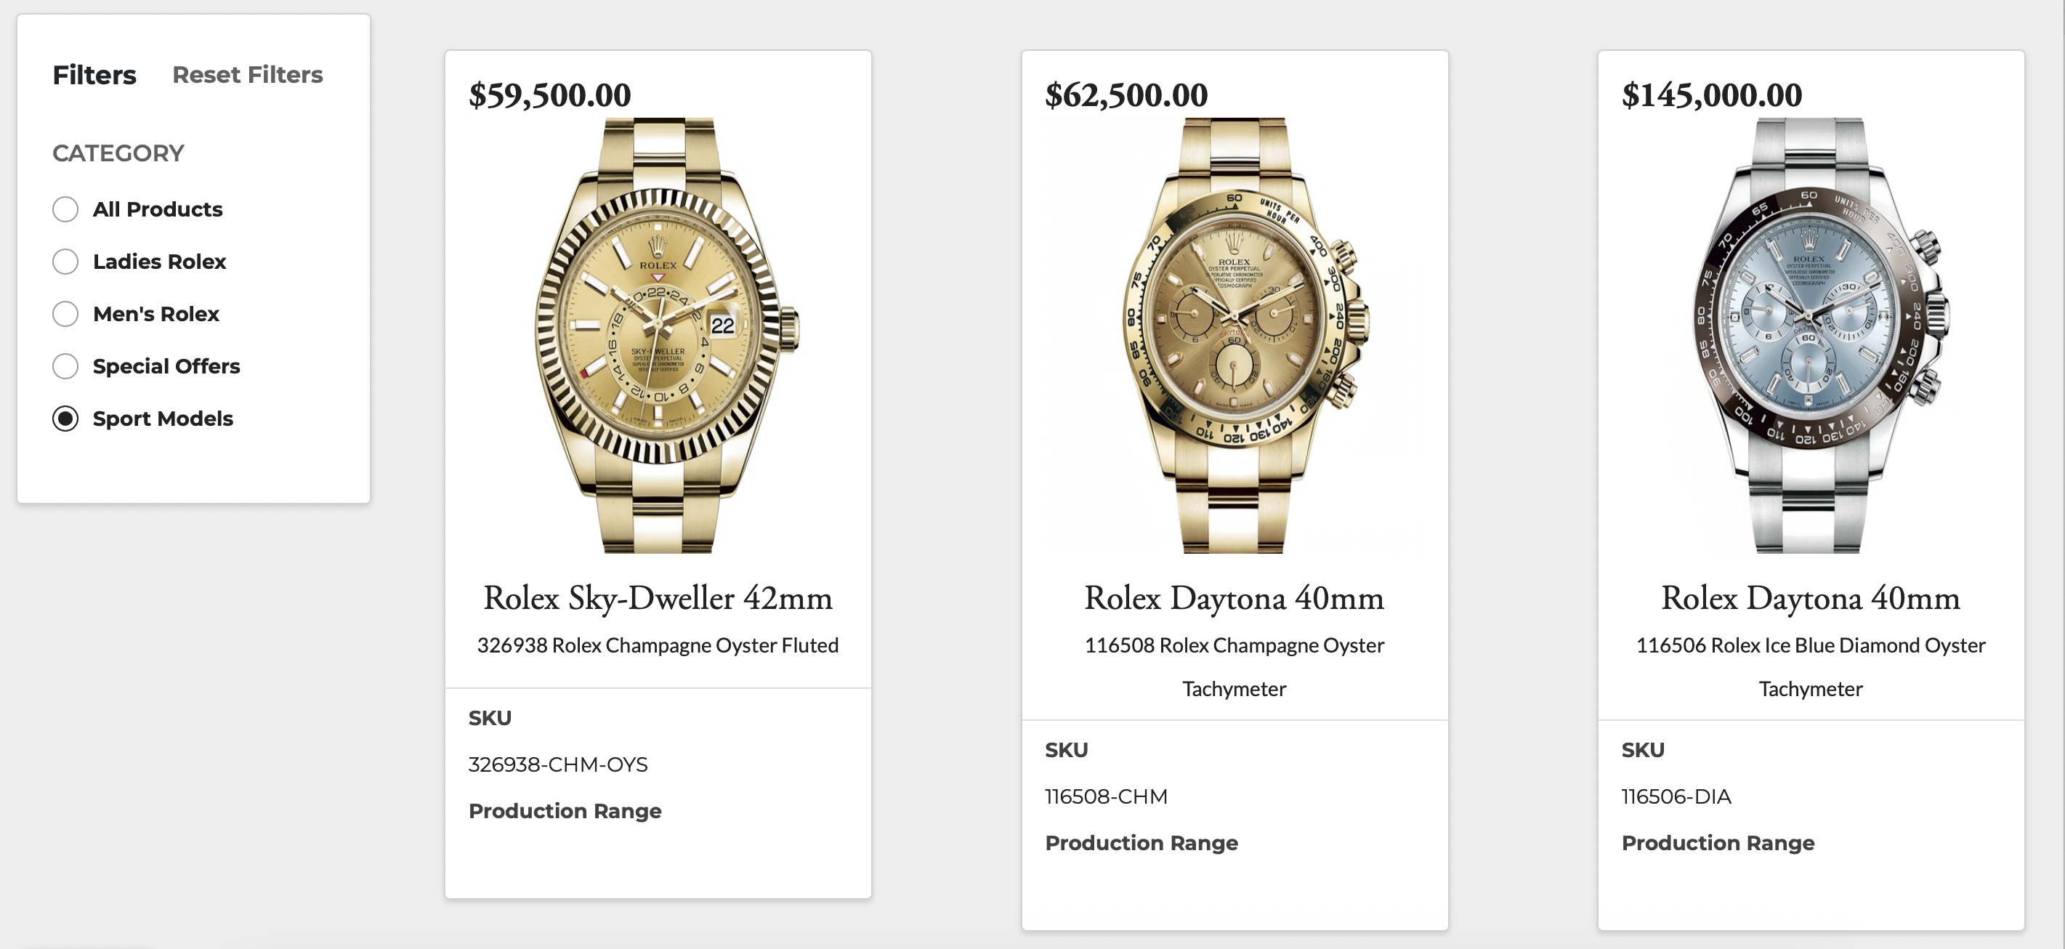This screenshot has height=949, width=2065.
Task: Select the All Products radio button
Action: pyautogui.click(x=65, y=209)
